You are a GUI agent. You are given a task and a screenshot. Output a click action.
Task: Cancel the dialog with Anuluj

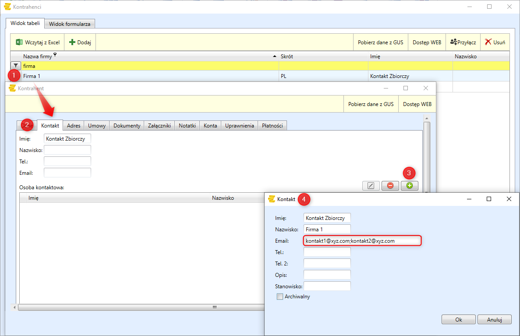(494, 319)
